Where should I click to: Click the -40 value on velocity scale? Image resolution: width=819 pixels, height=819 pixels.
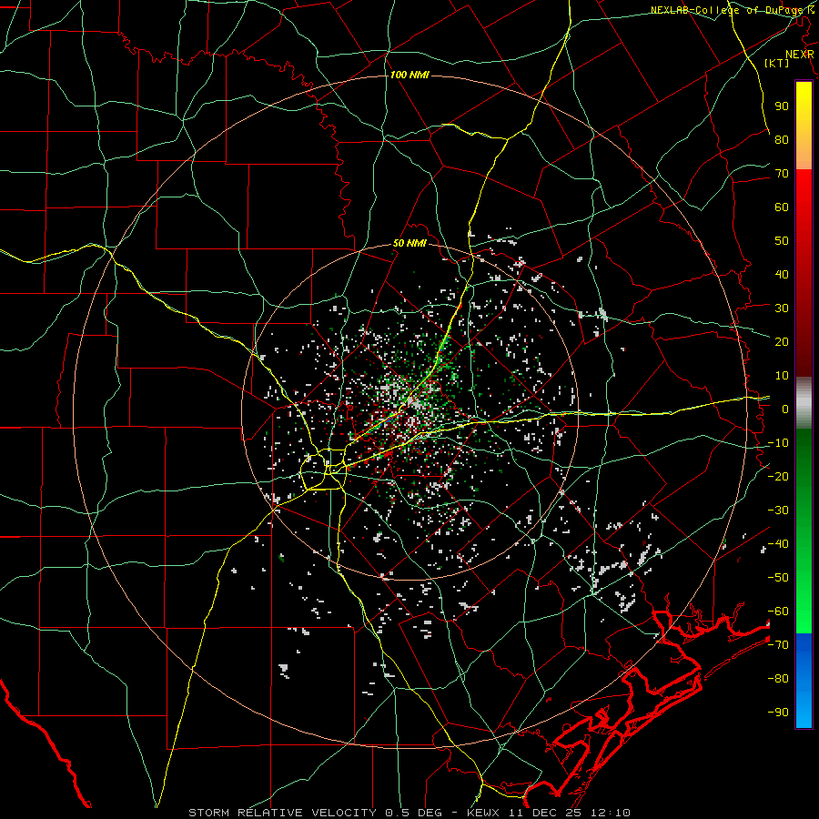[778, 544]
